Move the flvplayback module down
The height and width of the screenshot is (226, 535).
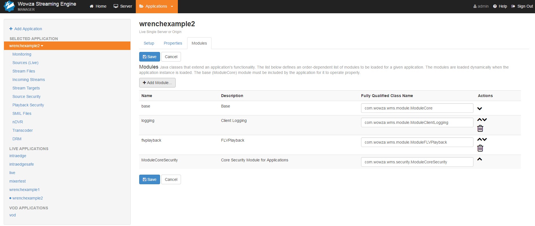tap(484, 139)
